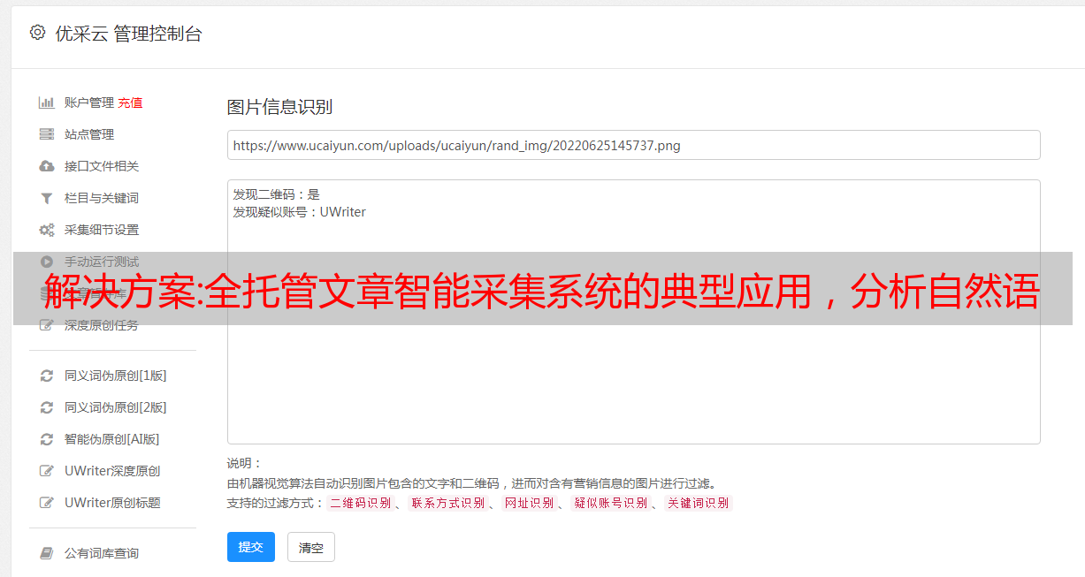Submit the form with the 提交 button
1085x577 pixels.
[251, 547]
